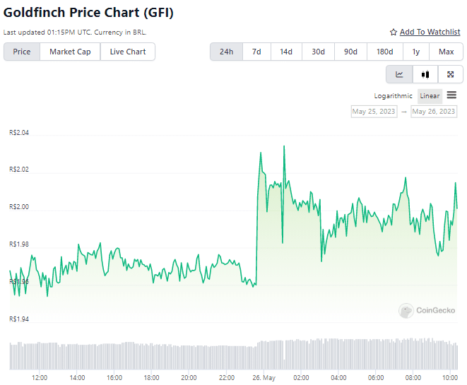
Task: Click the R$2.00 axis label
Action: (19, 207)
